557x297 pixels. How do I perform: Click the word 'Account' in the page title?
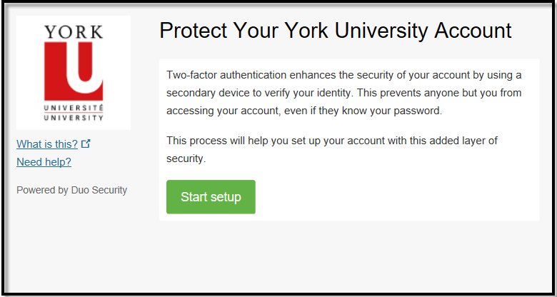(473, 31)
